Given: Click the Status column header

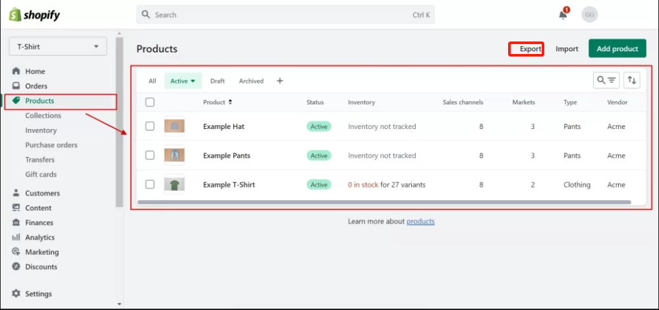Looking at the screenshot, I should [315, 103].
